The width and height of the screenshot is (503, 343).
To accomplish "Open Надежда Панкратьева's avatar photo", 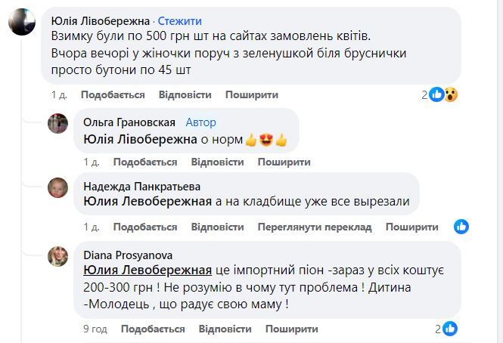I will 58,187.
